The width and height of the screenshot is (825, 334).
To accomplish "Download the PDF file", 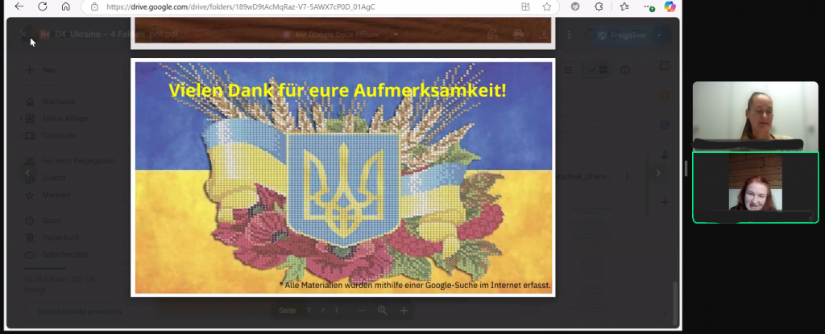I will point(544,35).
